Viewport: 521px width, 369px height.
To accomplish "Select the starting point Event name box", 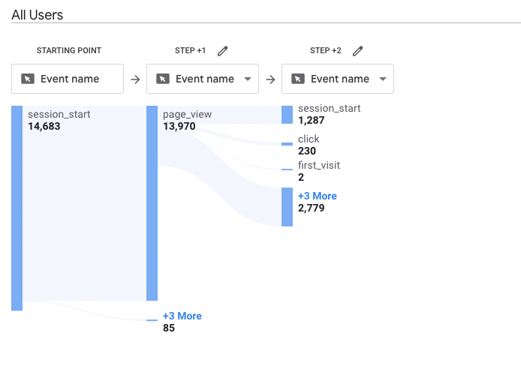I will (68, 79).
